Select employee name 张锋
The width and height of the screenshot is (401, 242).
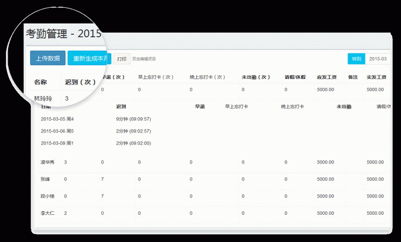click(45, 179)
